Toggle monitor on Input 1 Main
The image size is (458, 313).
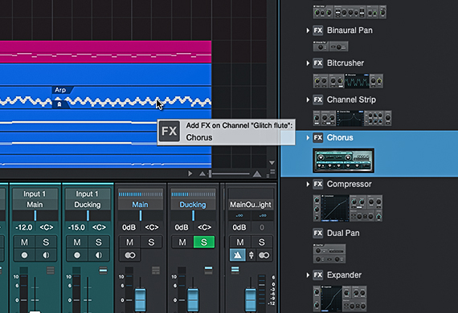[46, 255]
